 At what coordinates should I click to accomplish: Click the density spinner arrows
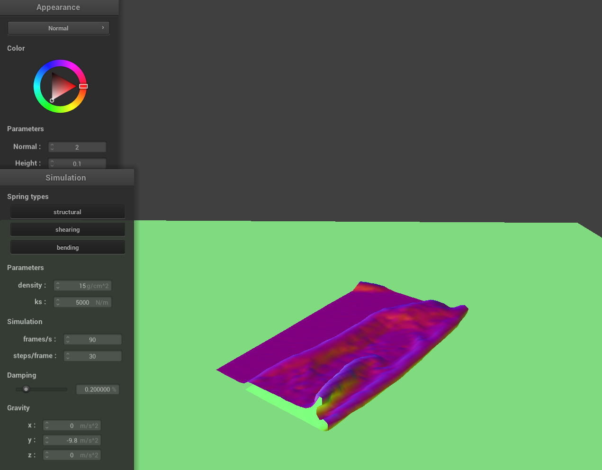tap(58, 286)
